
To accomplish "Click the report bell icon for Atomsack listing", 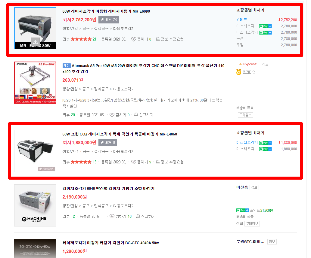I will (136, 114).
